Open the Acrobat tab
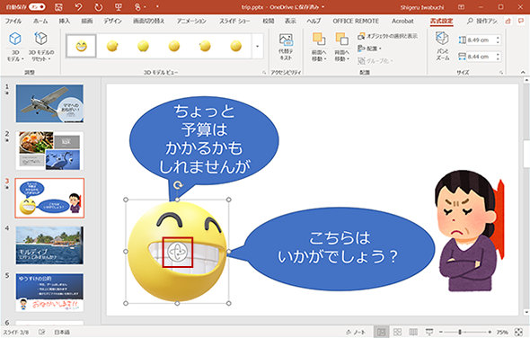 (402, 21)
